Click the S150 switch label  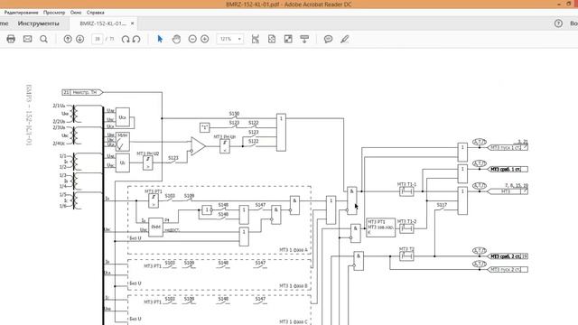click(x=234, y=114)
